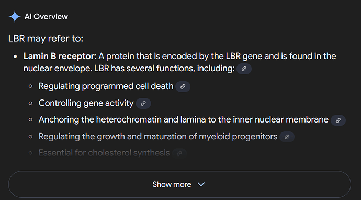Viewport: 361px width, 200px height.
Task: Open source link for programmed cell death
Action: pos(183,86)
